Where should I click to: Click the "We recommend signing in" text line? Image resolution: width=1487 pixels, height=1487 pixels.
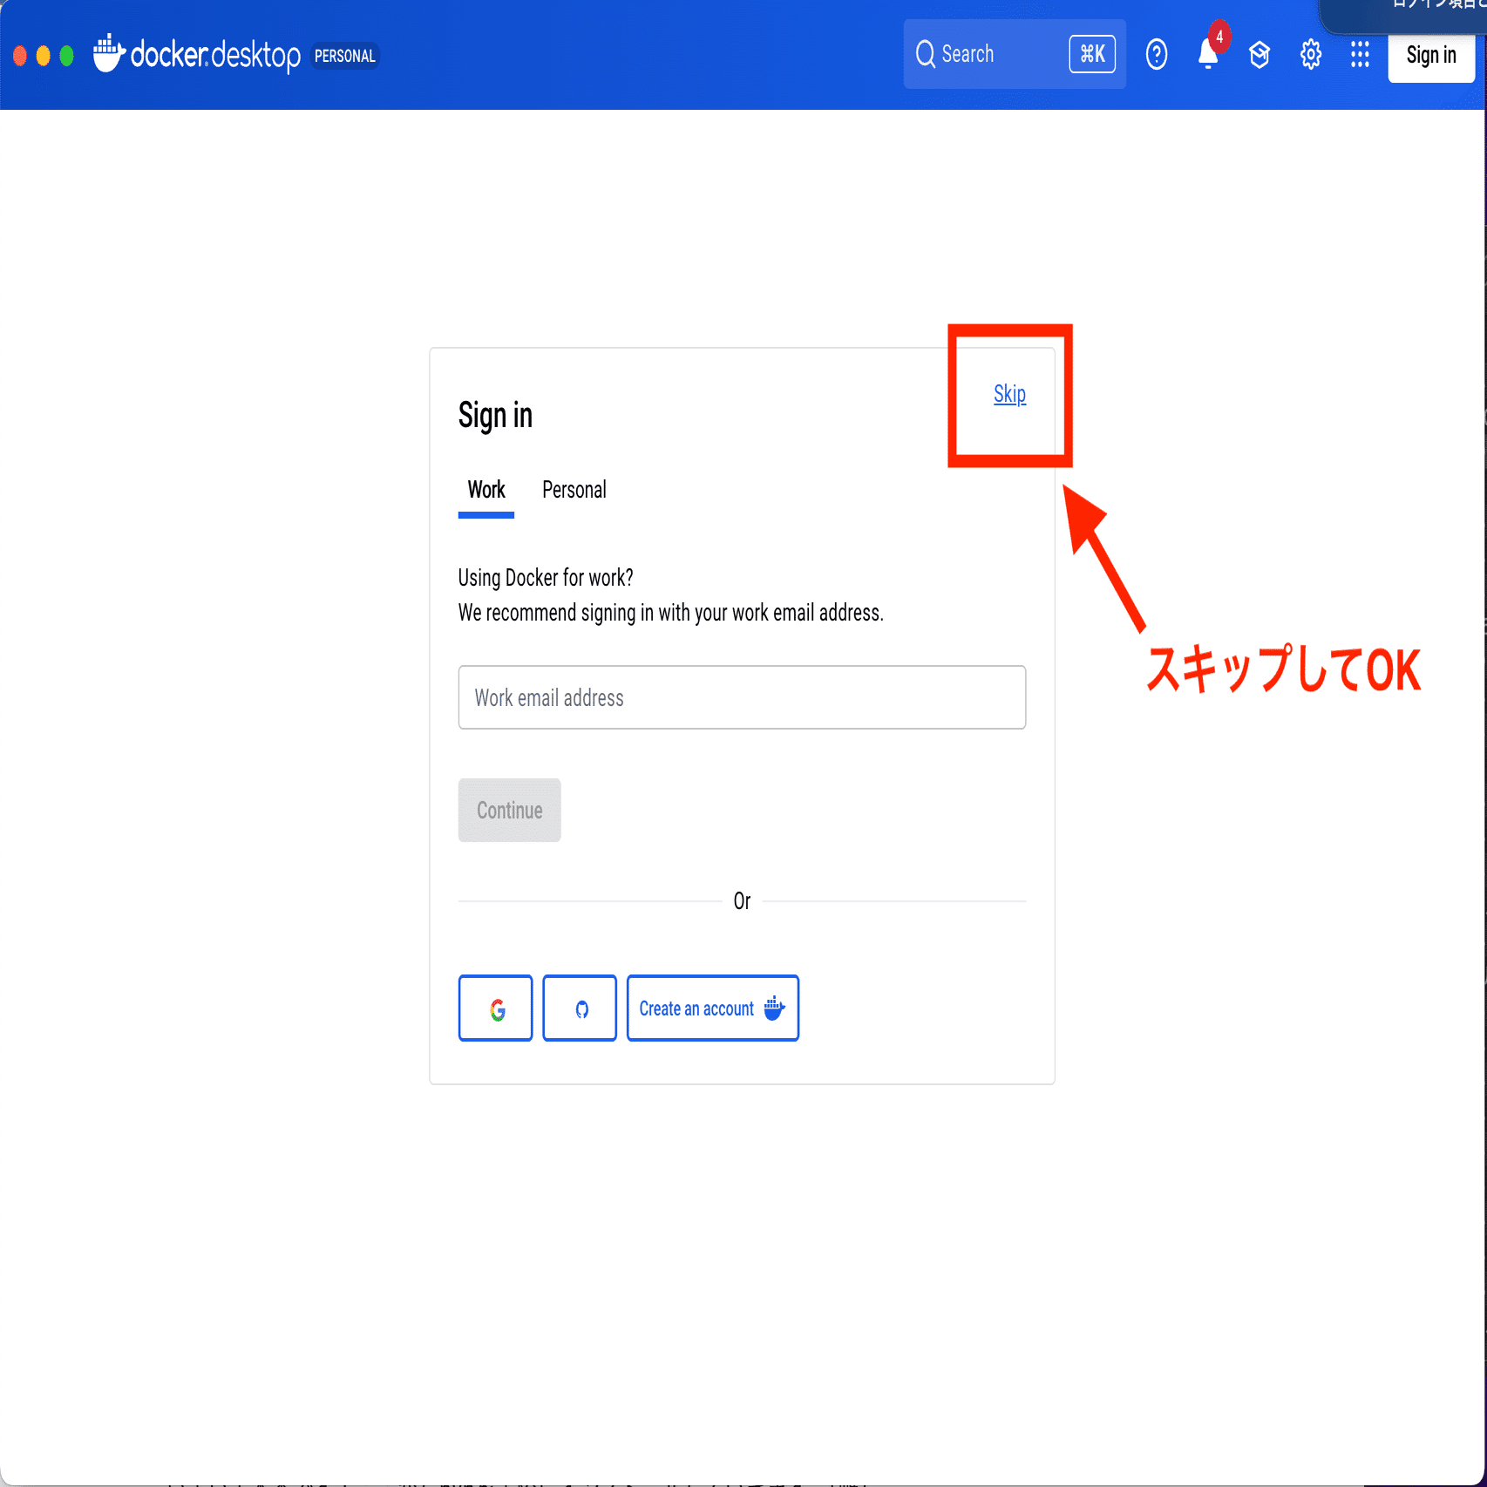click(671, 613)
